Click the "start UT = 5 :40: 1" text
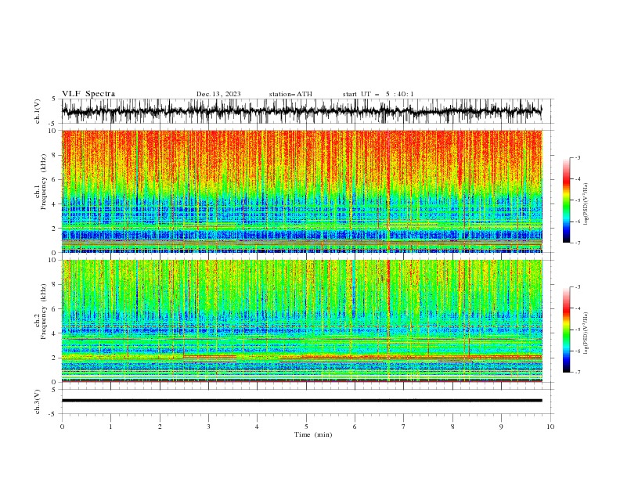Viewport: 620px width, 479px height. pyautogui.click(x=378, y=94)
